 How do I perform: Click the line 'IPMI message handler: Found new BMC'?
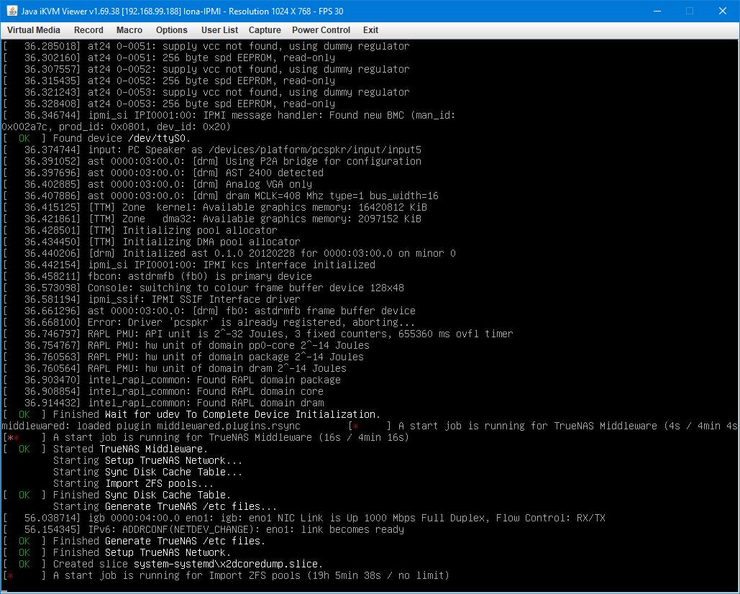tap(303, 116)
